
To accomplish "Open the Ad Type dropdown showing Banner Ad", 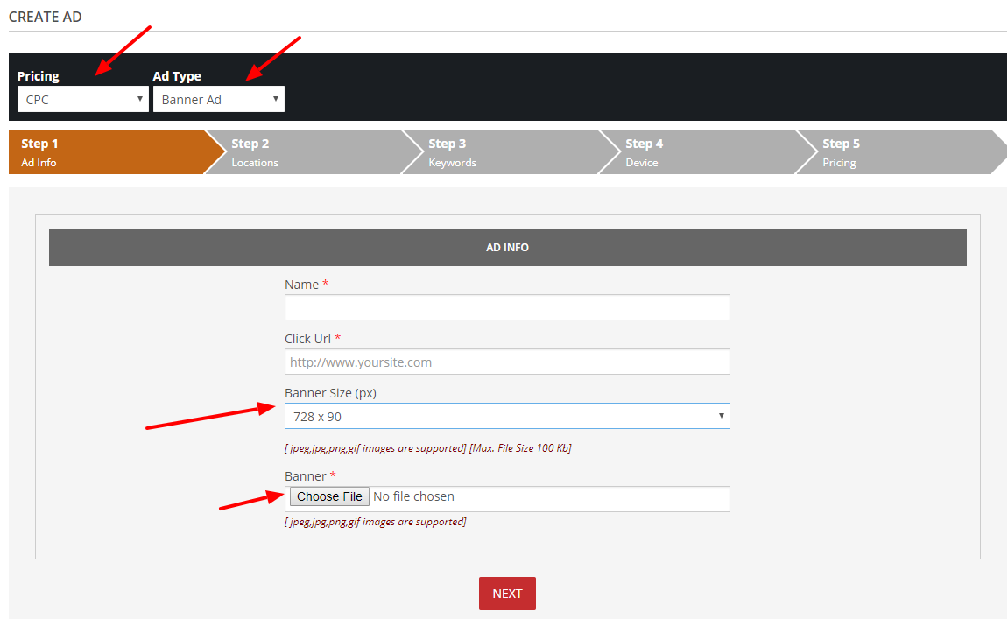I will coord(219,99).
